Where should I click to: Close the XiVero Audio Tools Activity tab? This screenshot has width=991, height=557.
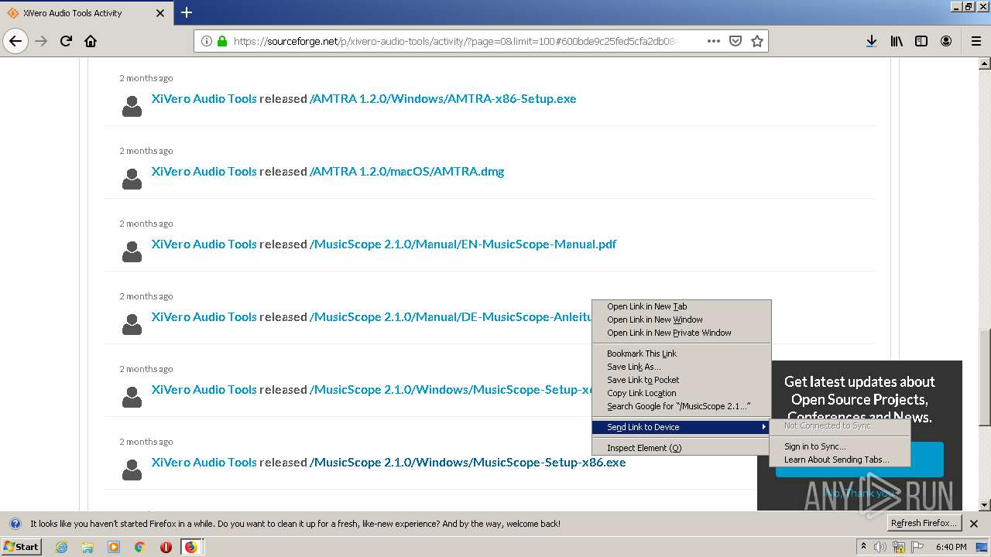coord(160,13)
